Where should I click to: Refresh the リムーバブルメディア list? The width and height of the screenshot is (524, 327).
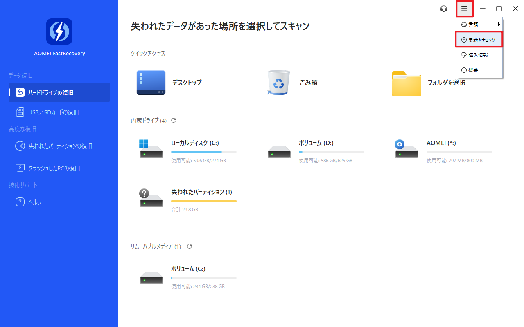pyautogui.click(x=190, y=246)
